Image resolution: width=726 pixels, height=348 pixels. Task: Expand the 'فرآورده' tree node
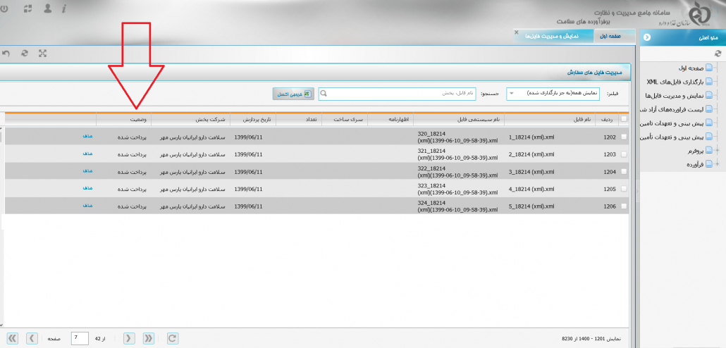coord(718,164)
